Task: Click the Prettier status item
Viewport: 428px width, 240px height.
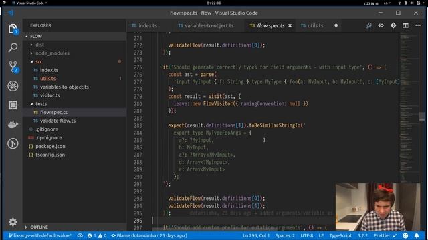Action: 385,235
